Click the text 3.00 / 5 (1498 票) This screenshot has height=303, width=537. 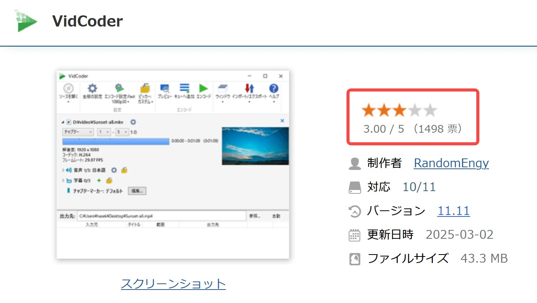[413, 129]
